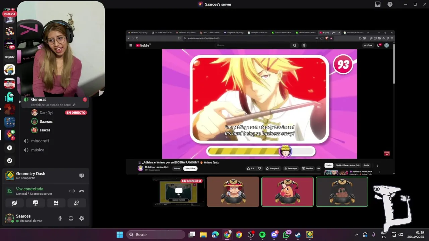Reload page in streamed browser
This screenshot has height=241, width=429.
pos(137,38)
